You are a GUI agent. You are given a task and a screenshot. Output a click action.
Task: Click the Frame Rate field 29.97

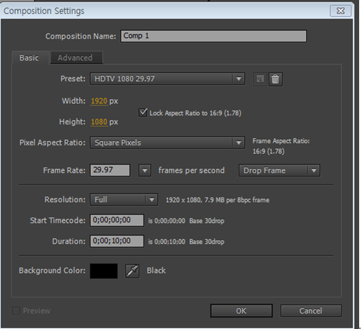pos(110,170)
